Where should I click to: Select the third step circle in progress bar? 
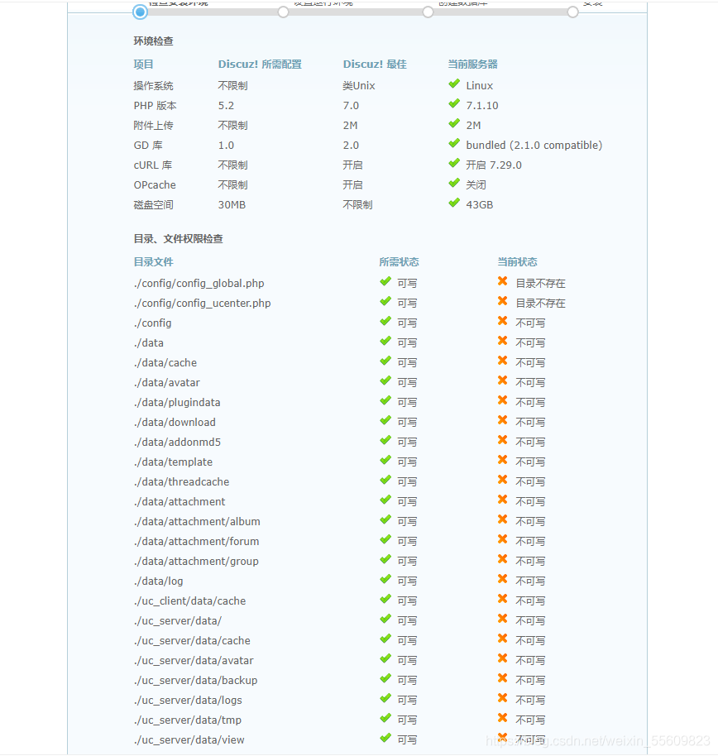point(428,12)
